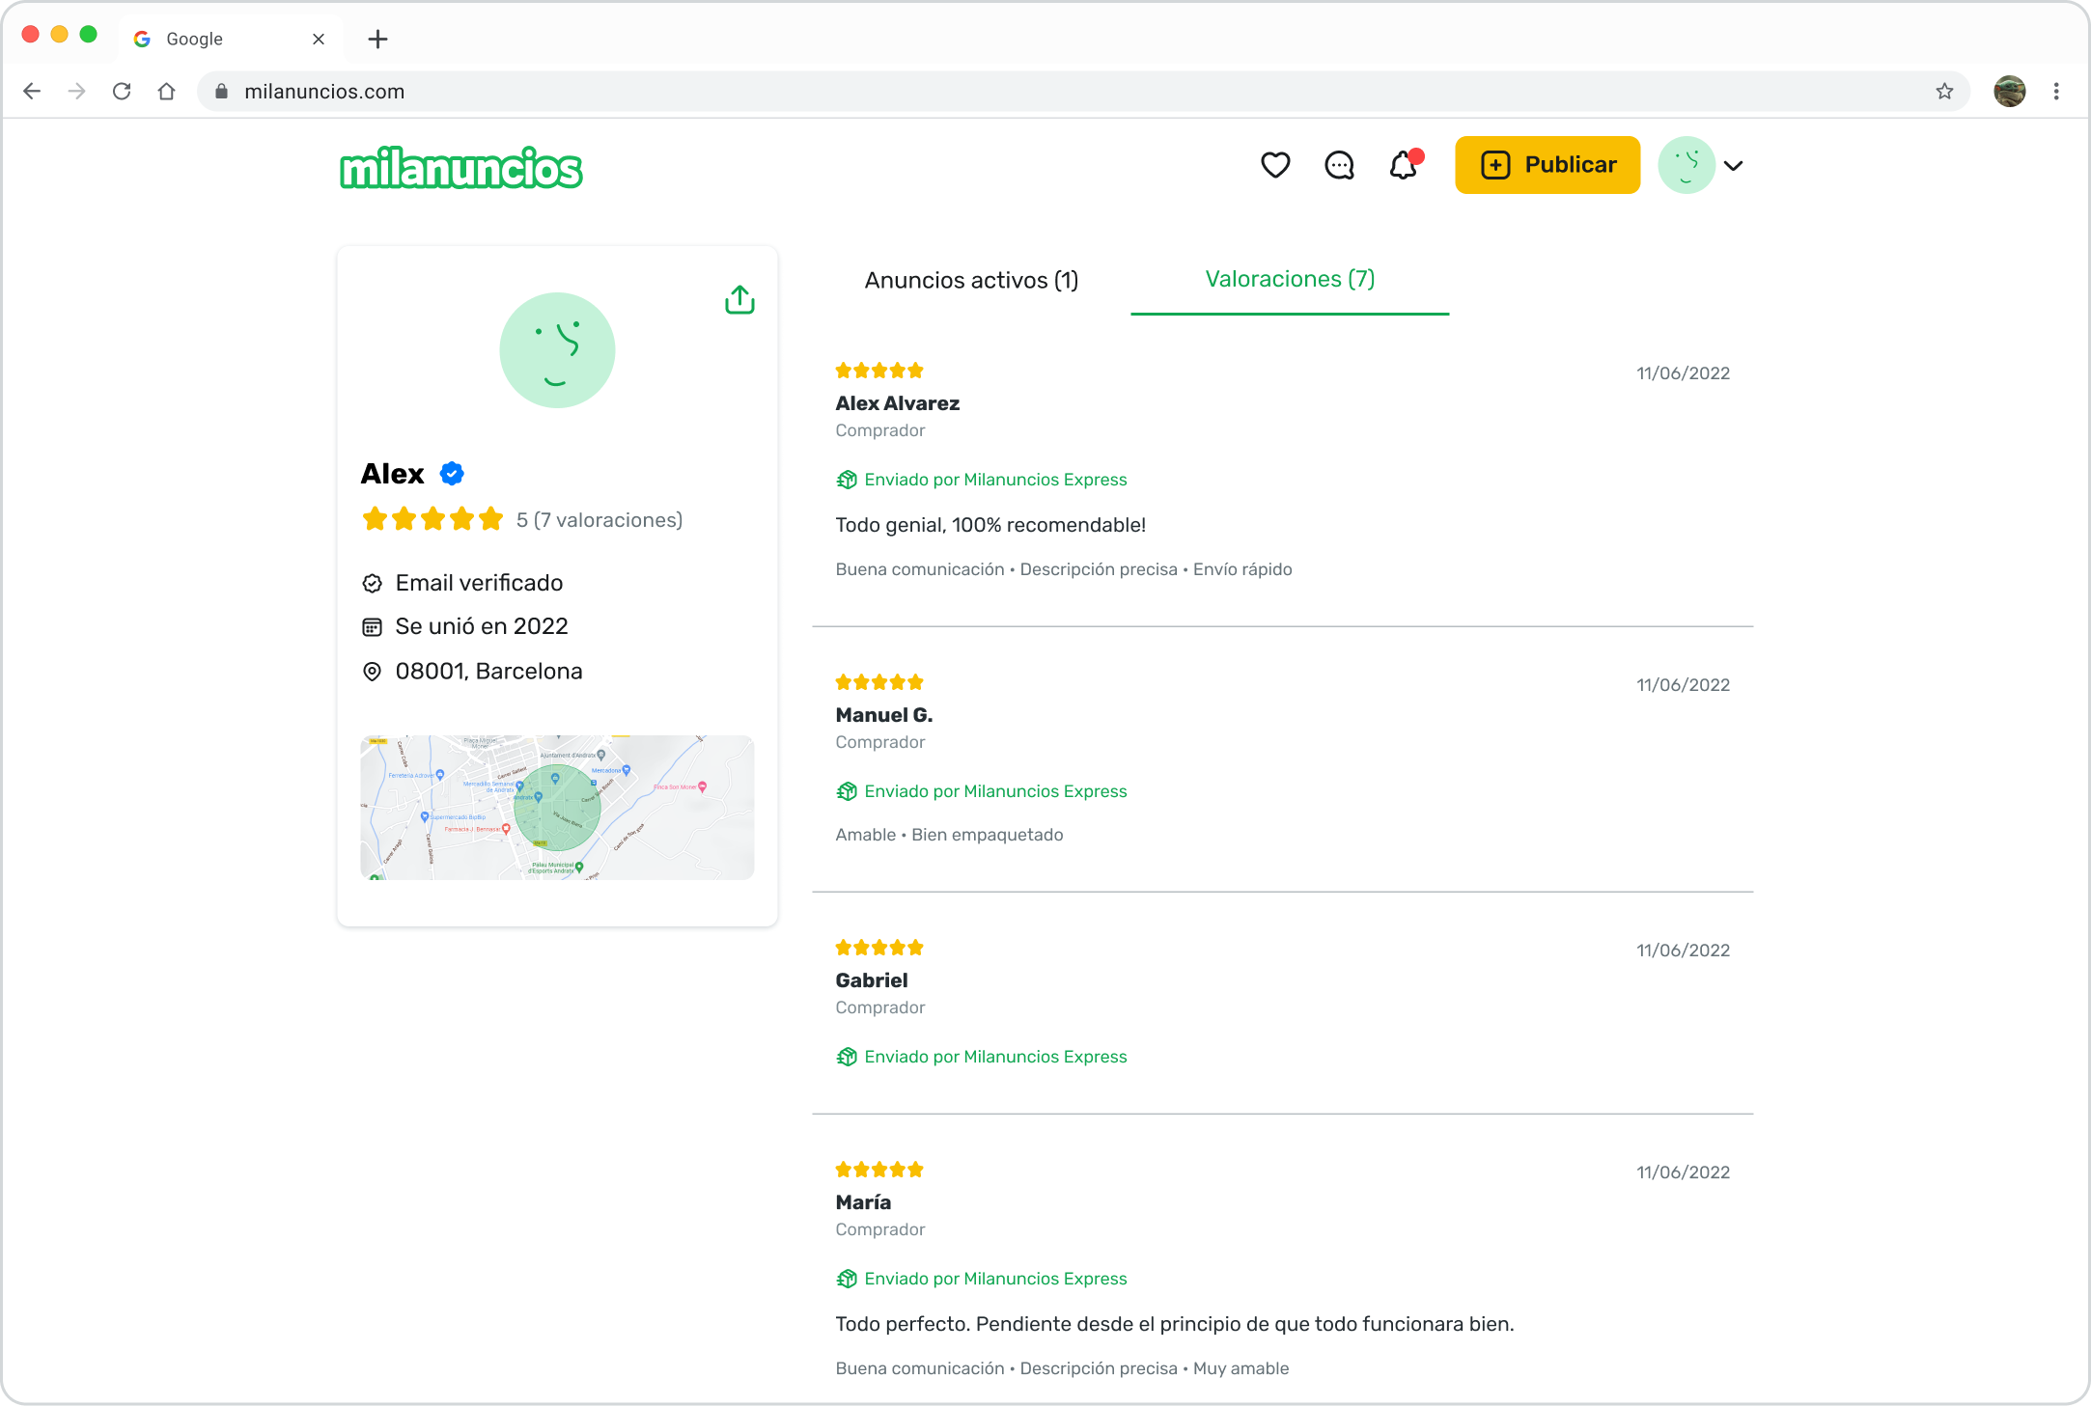
Task: Open the Barcelona map thumbnail
Action: tap(557, 807)
